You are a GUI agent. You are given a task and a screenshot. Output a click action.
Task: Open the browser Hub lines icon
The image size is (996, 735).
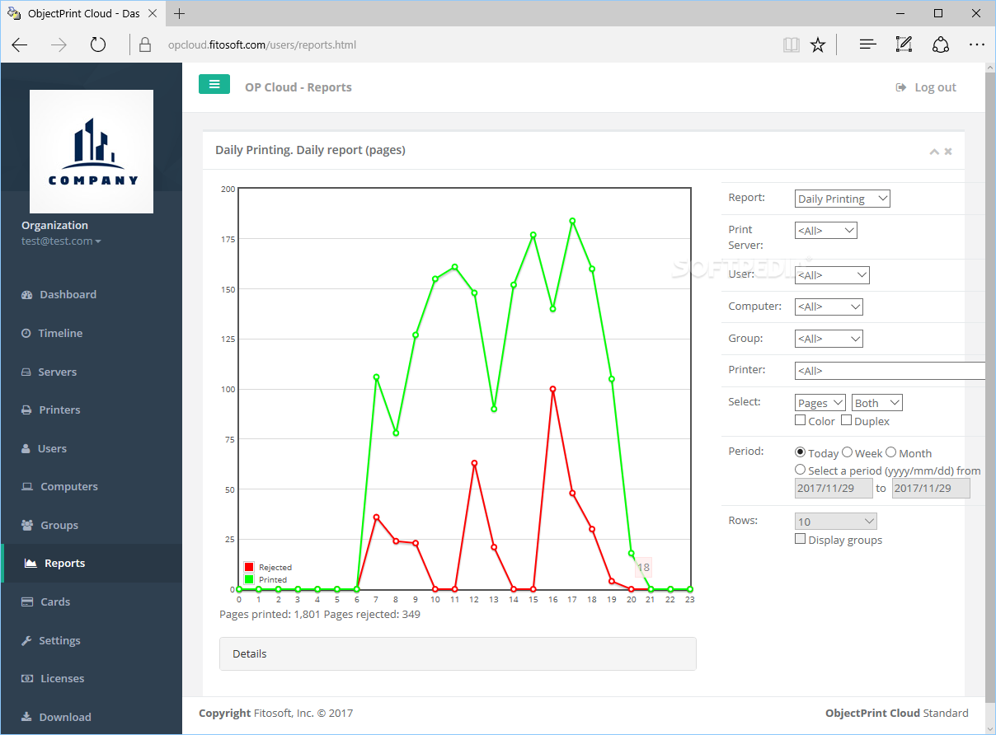867,44
